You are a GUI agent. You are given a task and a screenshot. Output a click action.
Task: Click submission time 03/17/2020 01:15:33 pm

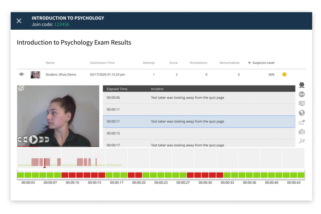pos(108,75)
